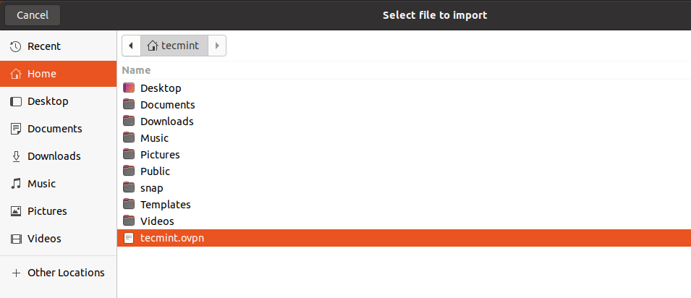Click the Recent clock icon in sidebar
Screen dimensions: 691x298
click(x=15, y=46)
